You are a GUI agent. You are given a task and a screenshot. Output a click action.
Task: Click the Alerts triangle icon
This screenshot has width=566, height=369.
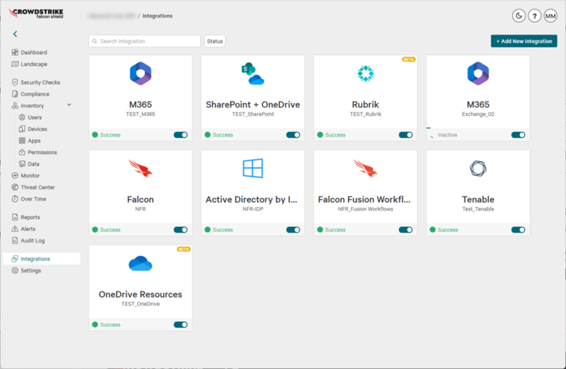tap(15, 229)
